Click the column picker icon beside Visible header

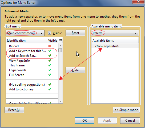61,41
